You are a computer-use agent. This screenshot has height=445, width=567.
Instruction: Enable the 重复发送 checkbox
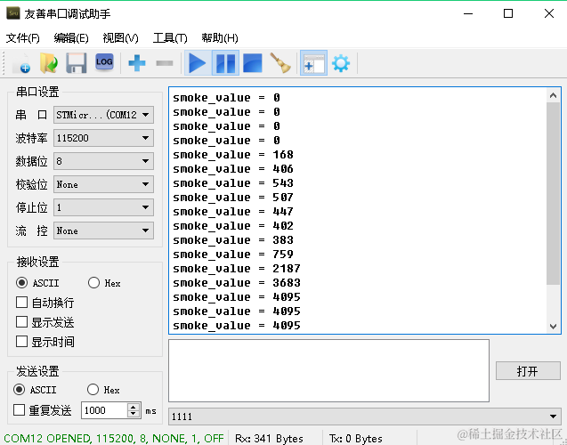(x=19, y=410)
